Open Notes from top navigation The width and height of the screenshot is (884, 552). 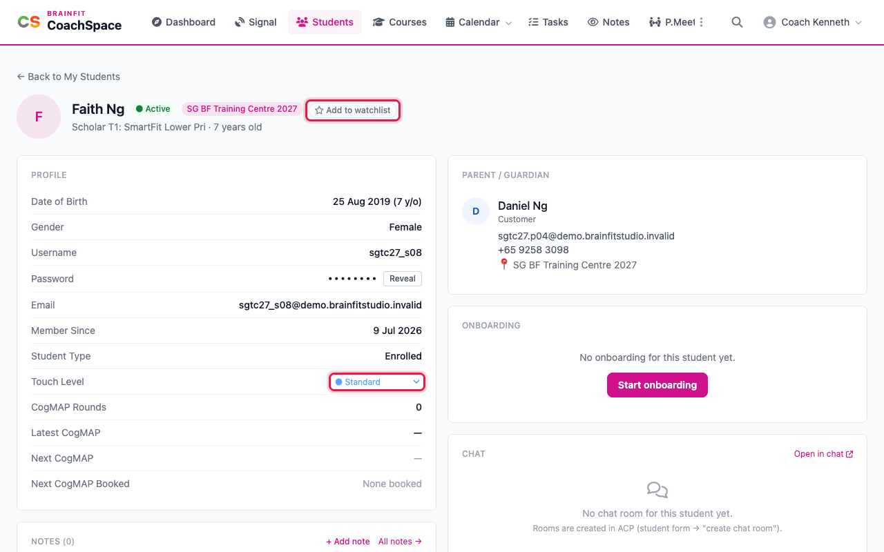608,22
